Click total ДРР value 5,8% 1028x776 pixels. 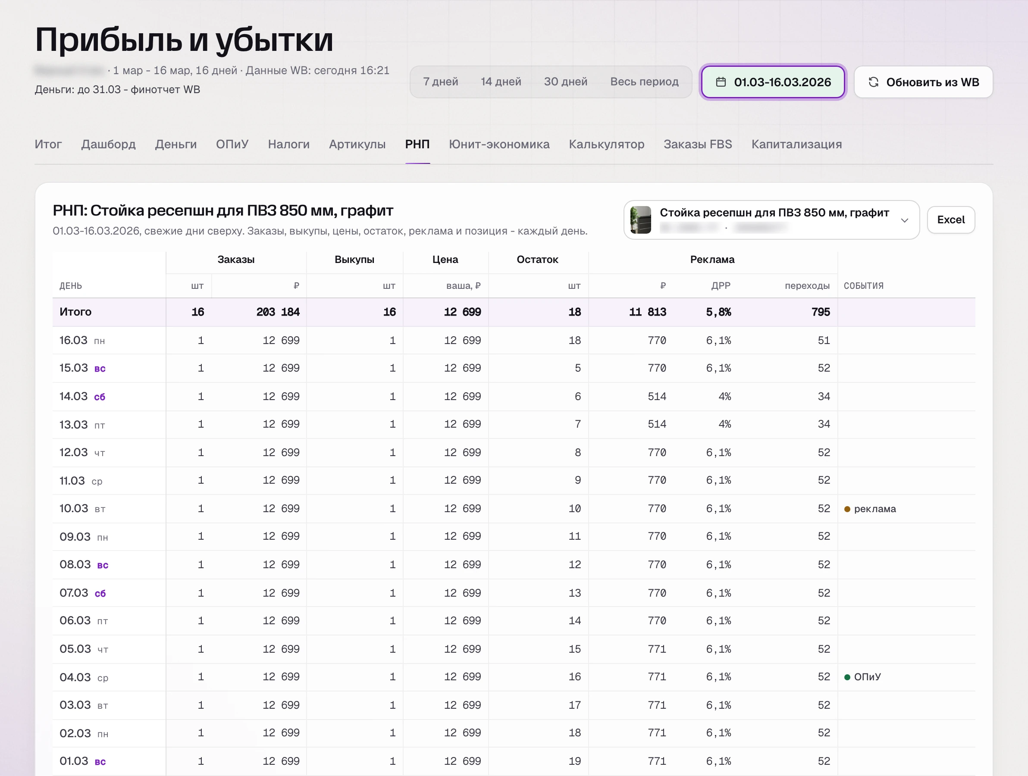(718, 312)
